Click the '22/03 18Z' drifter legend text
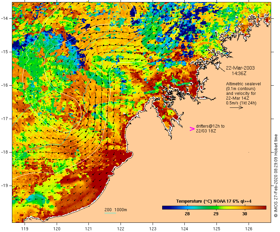Image resolution: width=280 pixels, height=232 pixels. point(206,131)
